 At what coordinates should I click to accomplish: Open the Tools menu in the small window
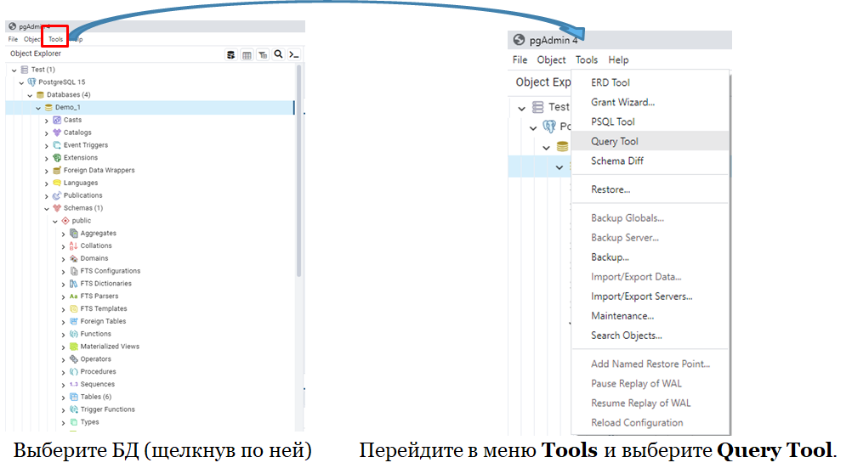[x=55, y=39]
